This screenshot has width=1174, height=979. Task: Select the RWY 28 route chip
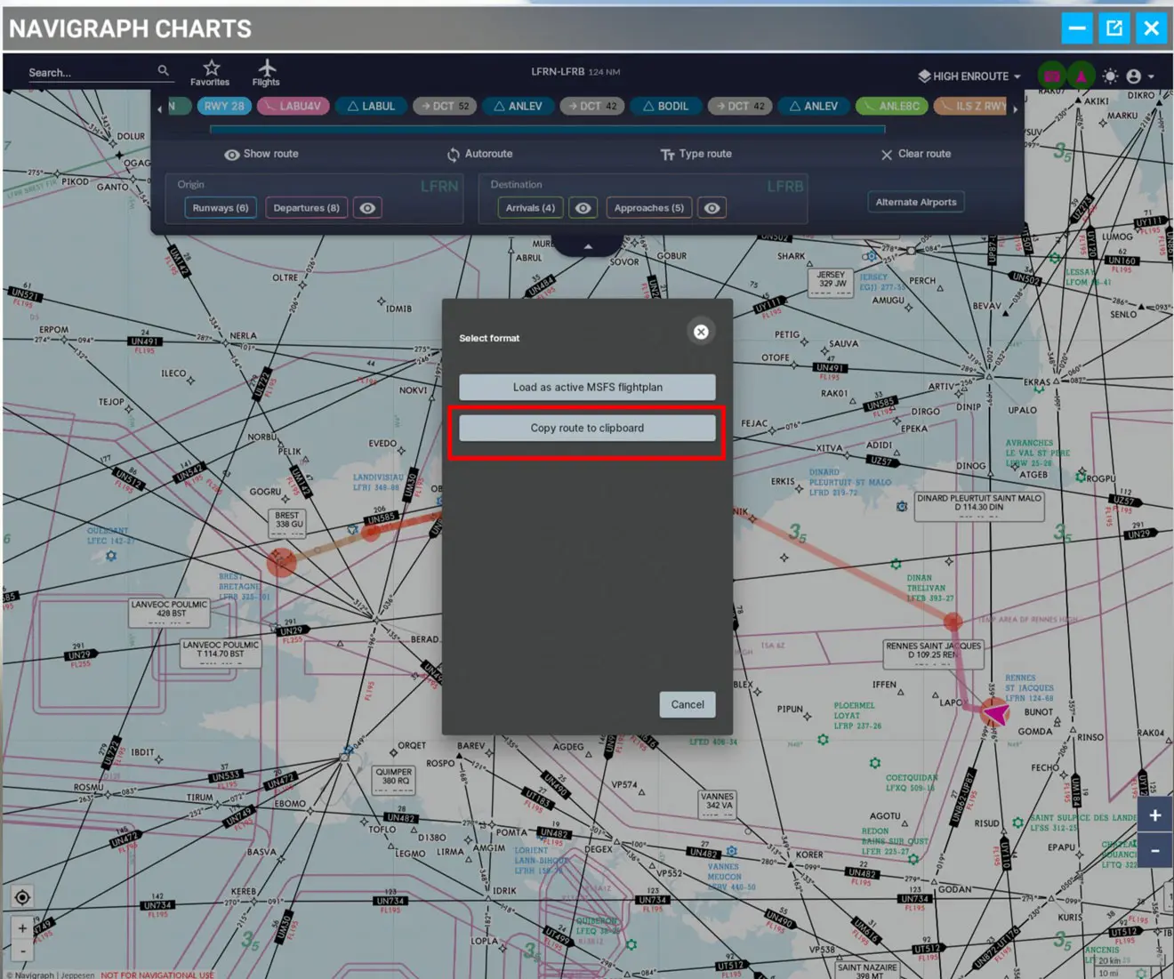point(223,106)
